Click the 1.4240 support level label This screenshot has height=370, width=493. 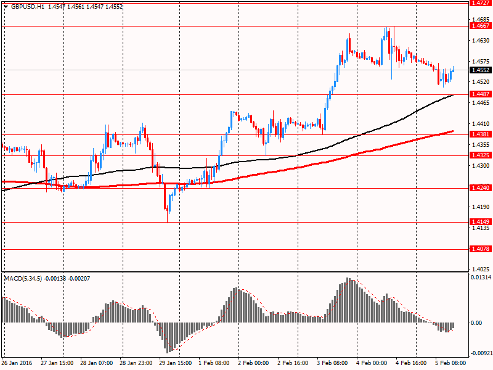click(x=479, y=187)
